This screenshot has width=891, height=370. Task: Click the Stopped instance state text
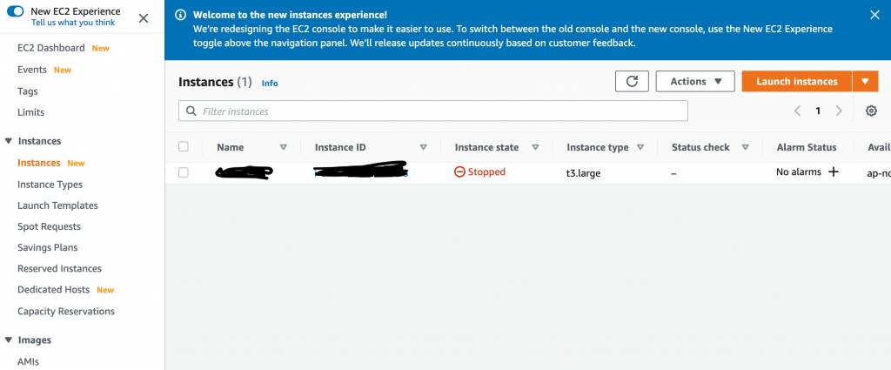tap(486, 172)
